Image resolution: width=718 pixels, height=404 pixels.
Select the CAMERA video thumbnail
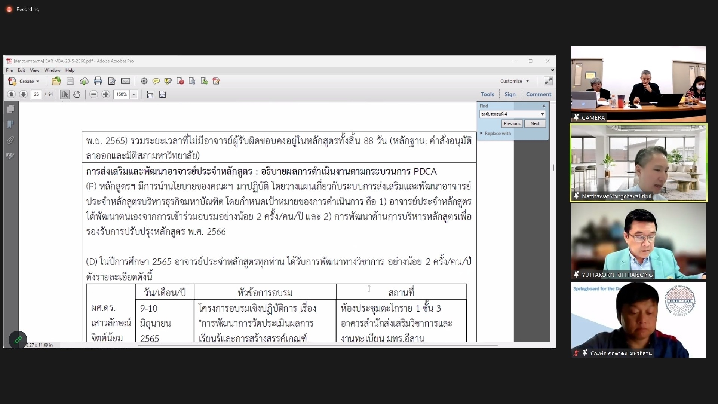click(x=639, y=84)
